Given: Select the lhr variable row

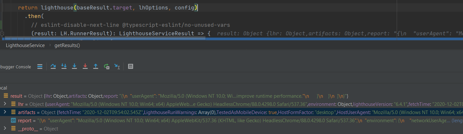Looking at the screenshot, I should click(231, 104).
